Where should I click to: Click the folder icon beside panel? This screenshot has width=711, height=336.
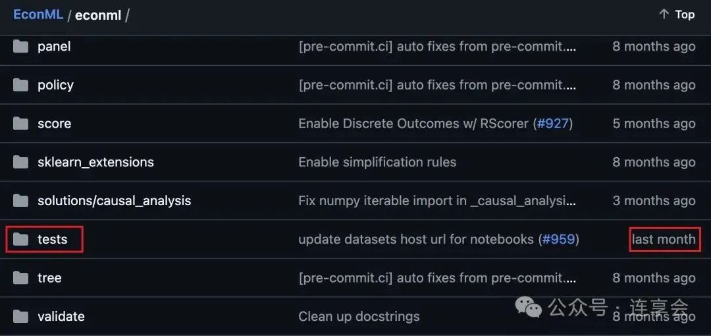tap(21, 47)
